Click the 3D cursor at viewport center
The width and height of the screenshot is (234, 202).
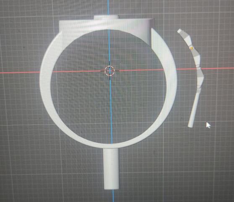109,71
